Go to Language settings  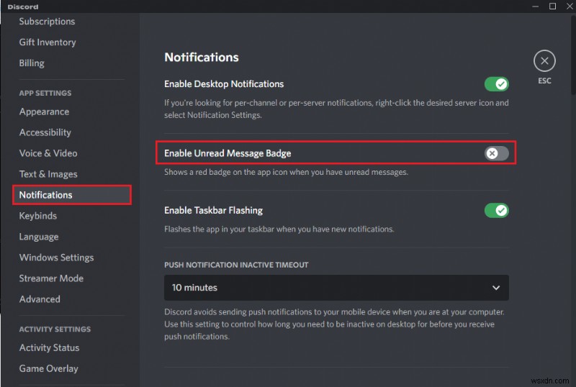[x=39, y=237]
